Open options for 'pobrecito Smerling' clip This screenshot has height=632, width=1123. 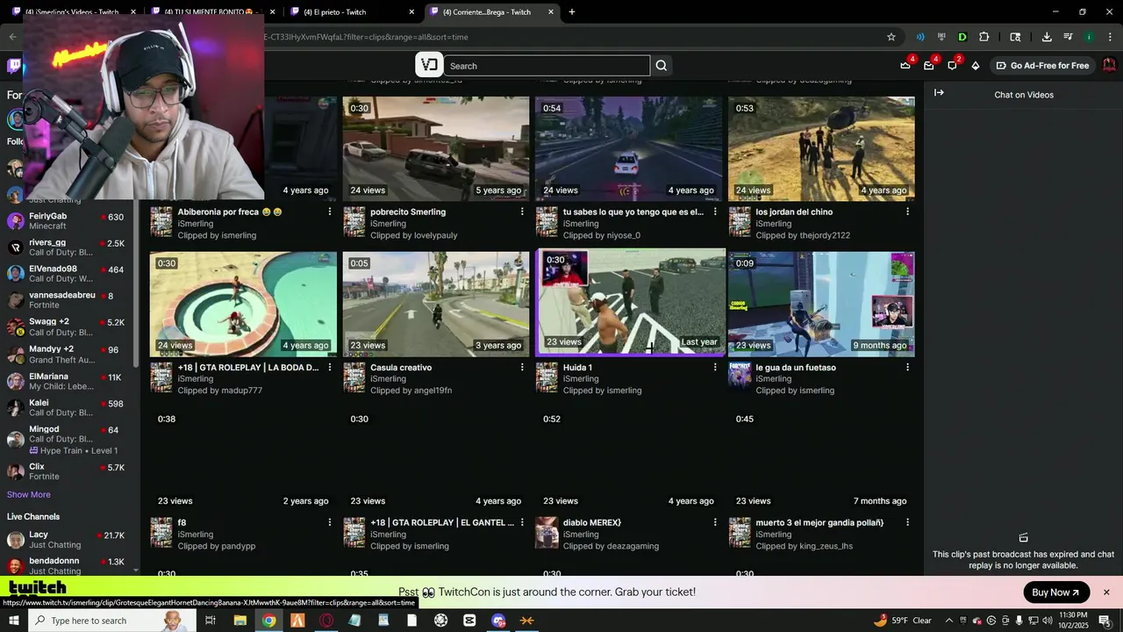click(x=522, y=212)
